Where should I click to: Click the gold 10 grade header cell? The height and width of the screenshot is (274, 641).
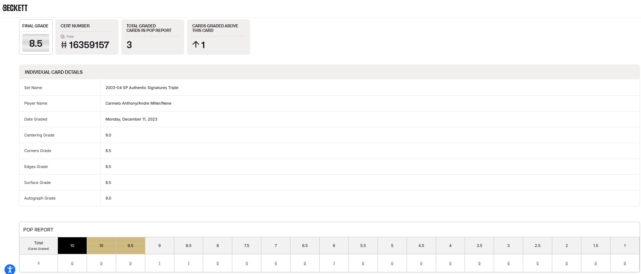point(101,246)
